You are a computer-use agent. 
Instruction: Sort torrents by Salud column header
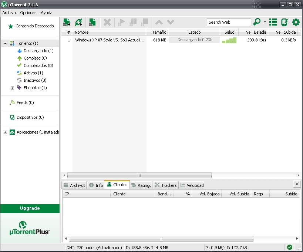[x=229, y=32]
